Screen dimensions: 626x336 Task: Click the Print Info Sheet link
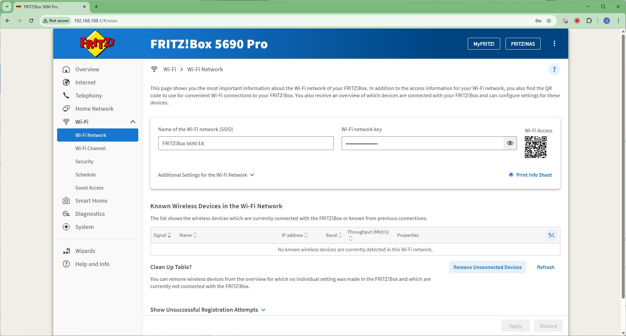[530, 175]
